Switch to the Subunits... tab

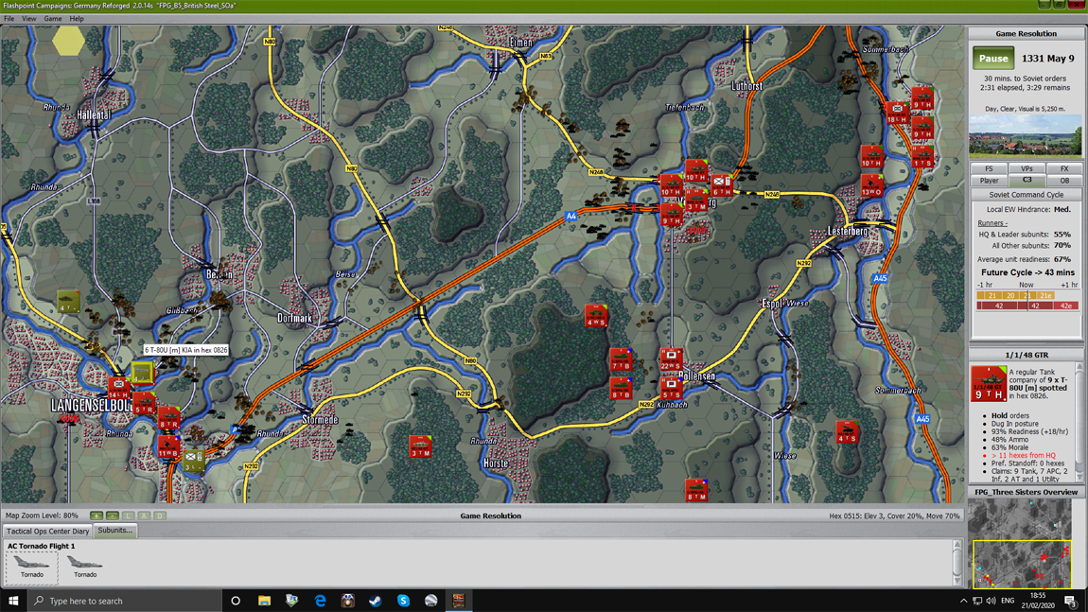pos(115,530)
